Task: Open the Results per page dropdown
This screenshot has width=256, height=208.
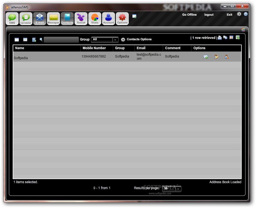Action: (171, 189)
